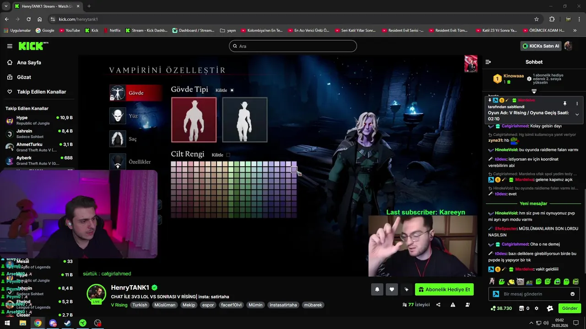The image size is (586, 329).
Task: Click the KICK logo
Action: tap(33, 46)
